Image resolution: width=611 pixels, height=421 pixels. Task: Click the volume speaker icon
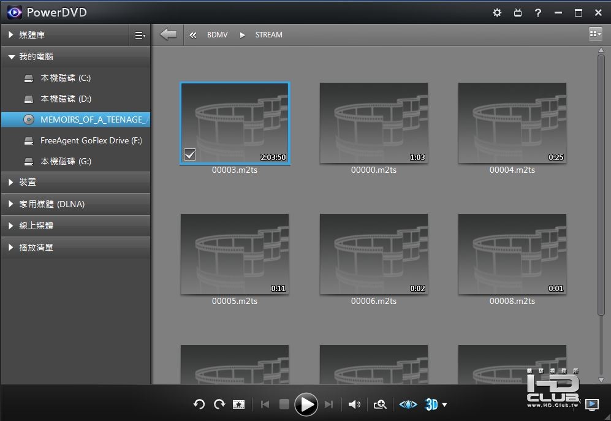point(354,404)
